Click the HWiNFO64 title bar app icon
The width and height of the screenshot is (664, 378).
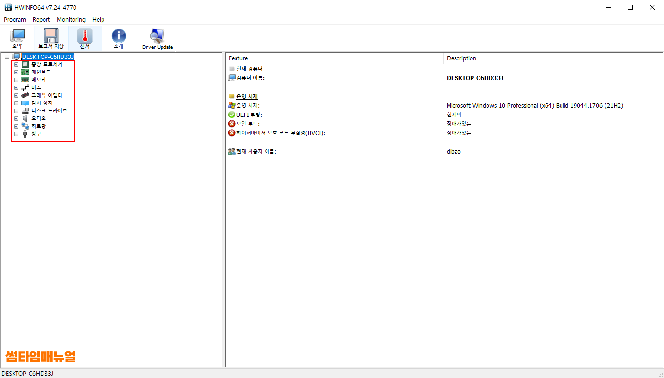coord(8,7)
